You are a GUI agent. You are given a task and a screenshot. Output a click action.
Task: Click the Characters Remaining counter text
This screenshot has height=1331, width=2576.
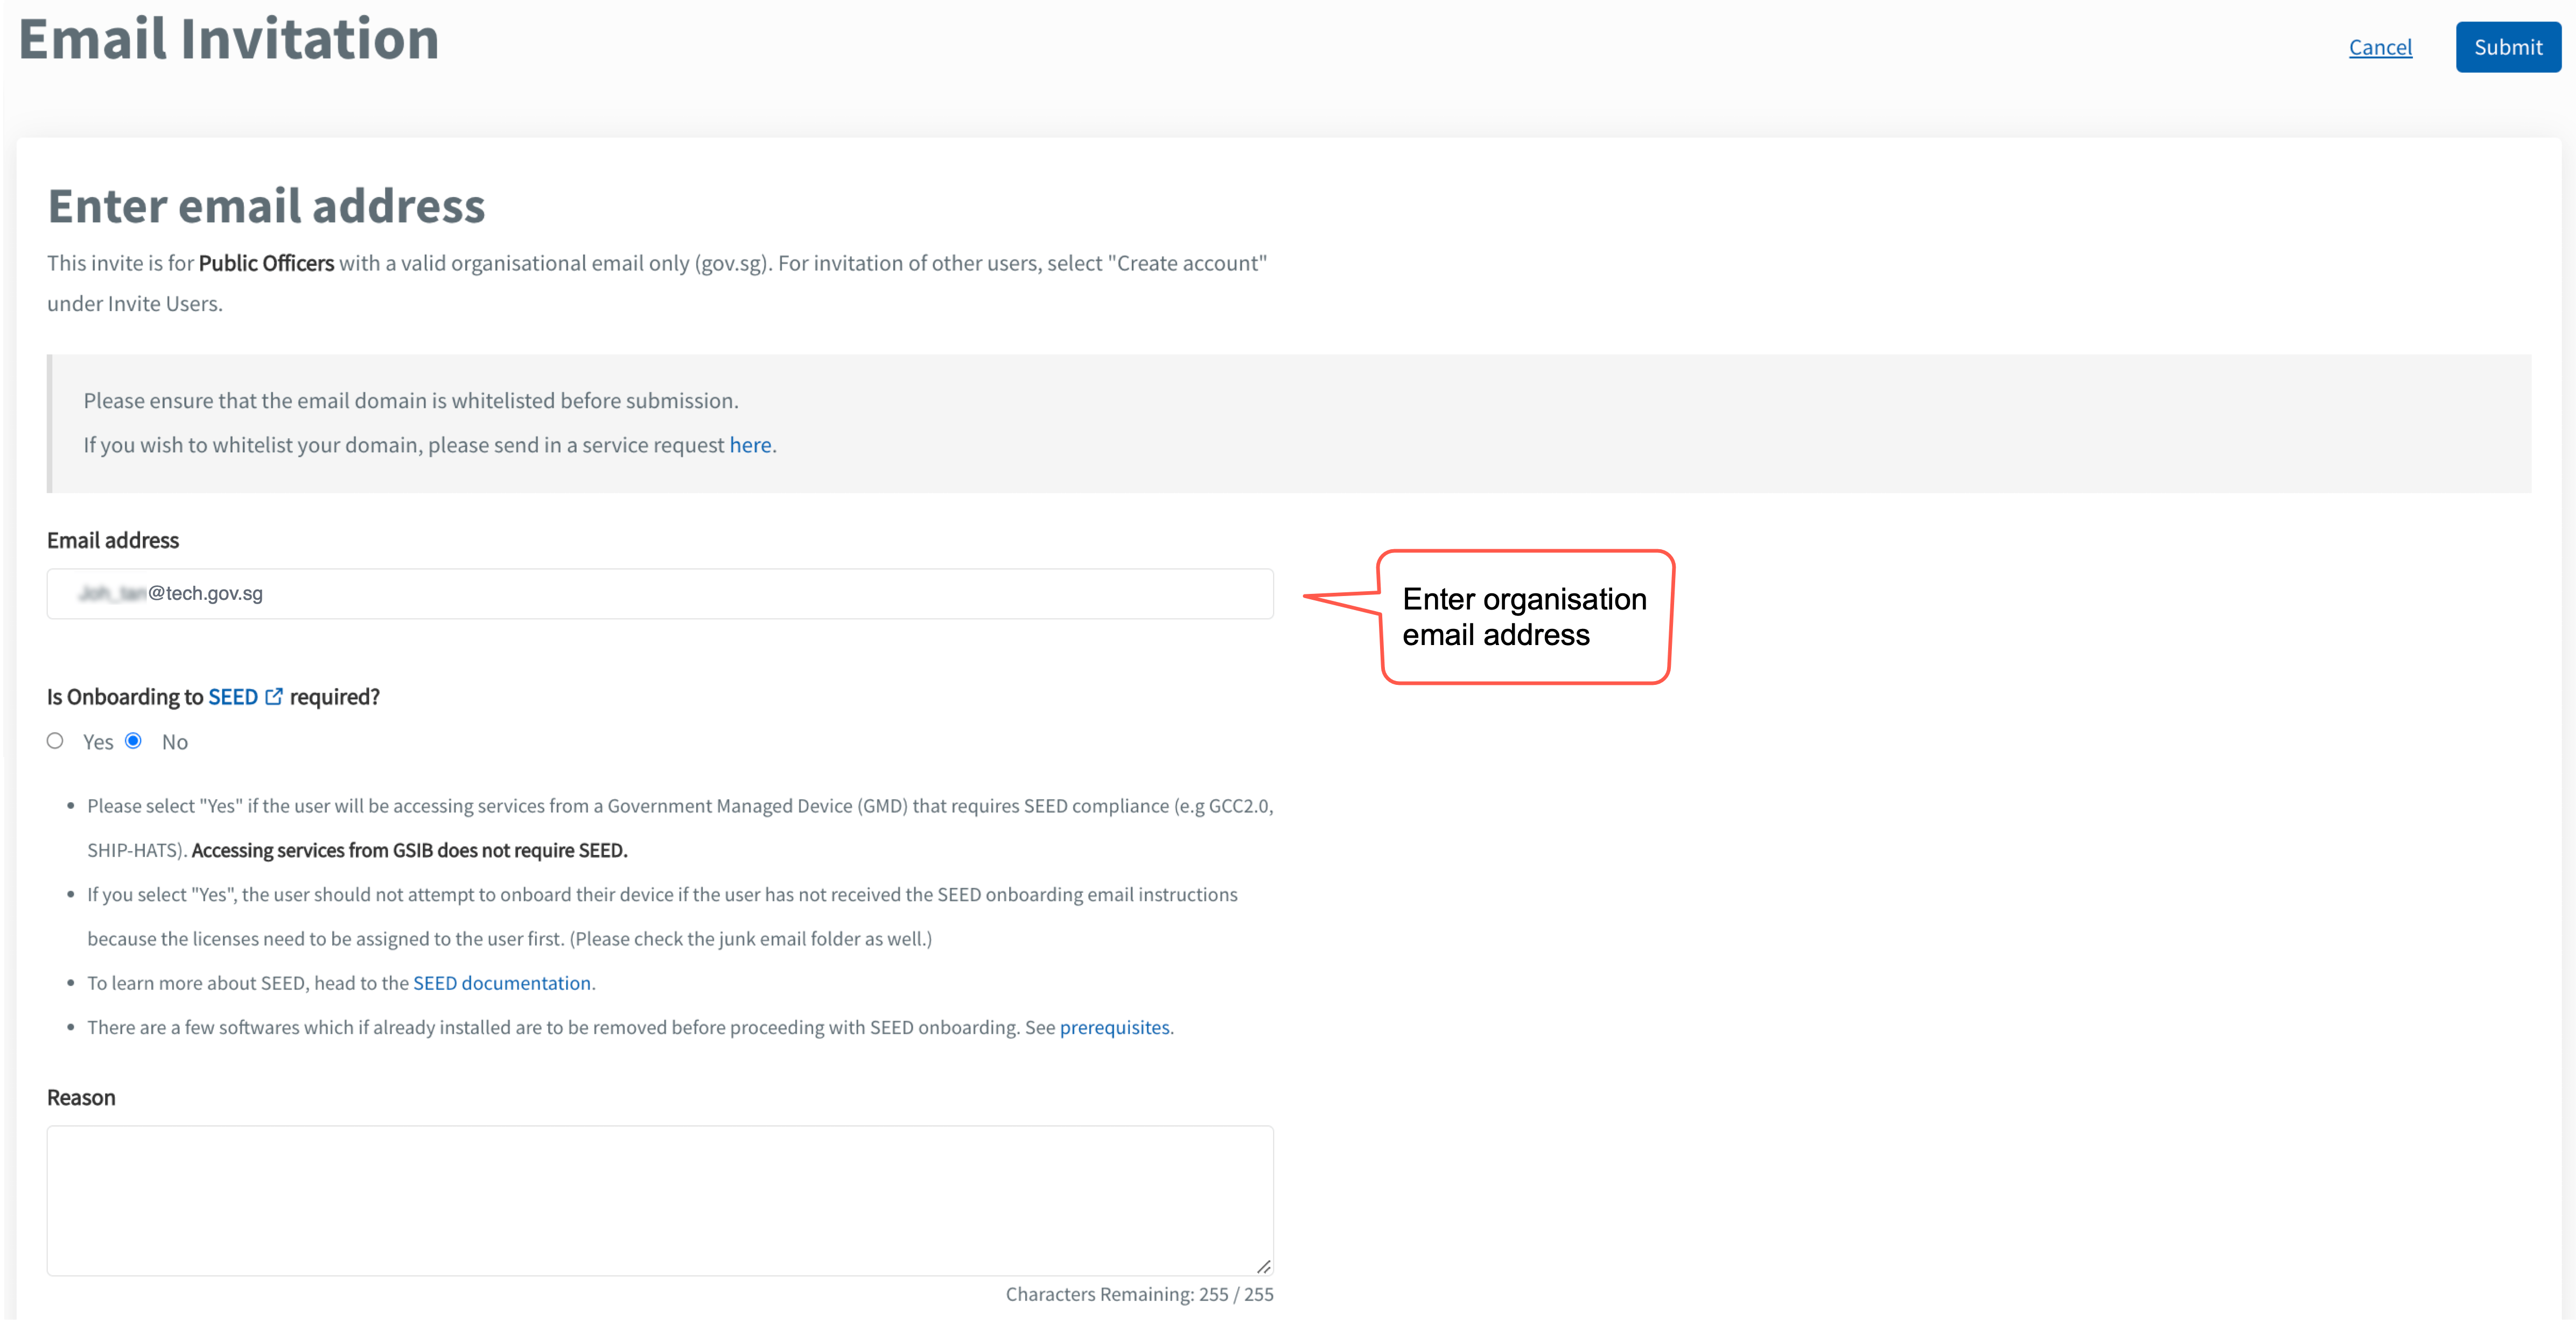1139,1294
